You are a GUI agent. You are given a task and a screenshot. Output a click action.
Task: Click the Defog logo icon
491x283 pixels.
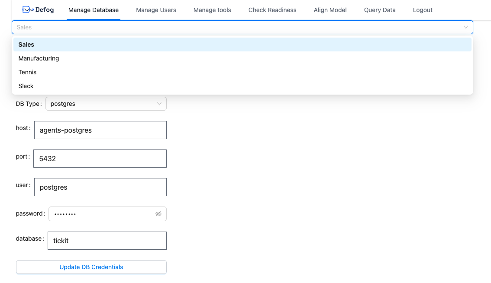coord(27,9)
